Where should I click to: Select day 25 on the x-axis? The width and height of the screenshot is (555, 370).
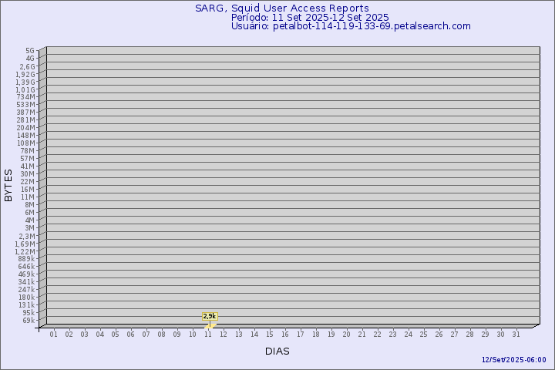(424, 335)
